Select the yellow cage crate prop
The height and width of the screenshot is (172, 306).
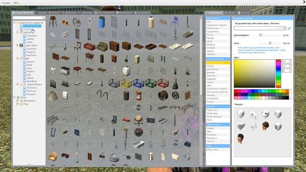[126, 83]
